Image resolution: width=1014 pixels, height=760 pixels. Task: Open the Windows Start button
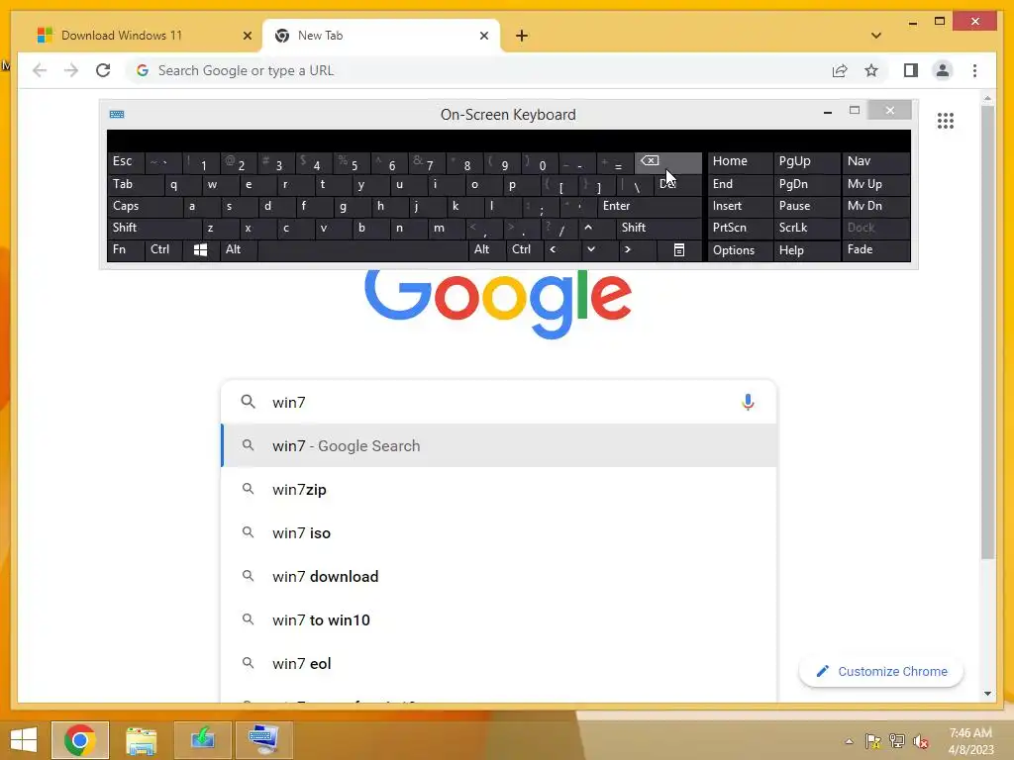tap(24, 740)
